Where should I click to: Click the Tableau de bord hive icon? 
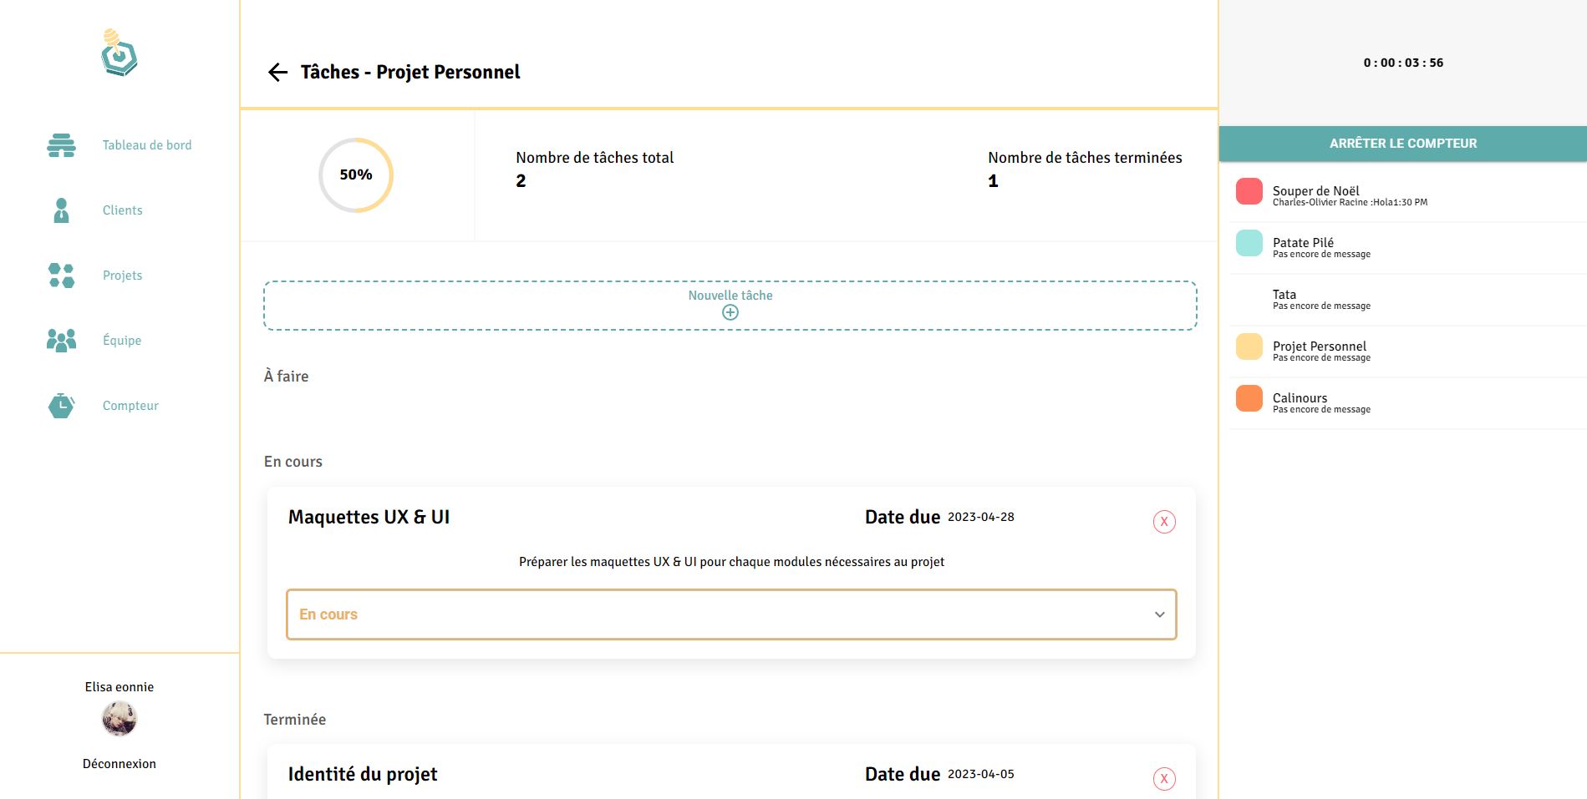point(61,145)
